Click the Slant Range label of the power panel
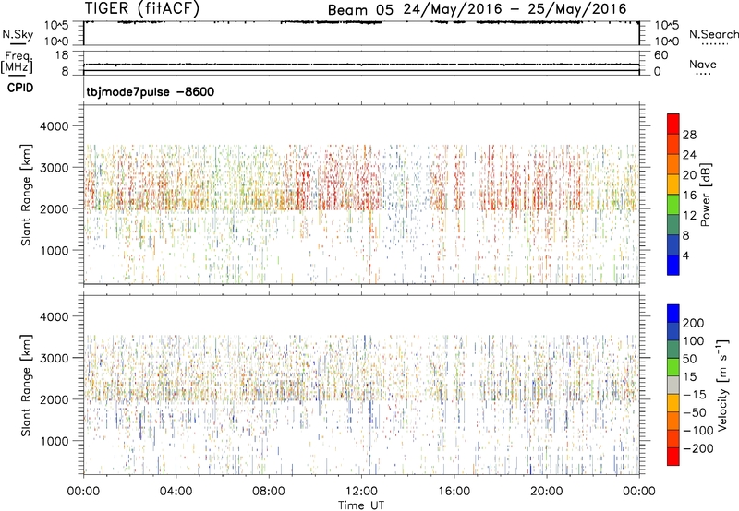This screenshot has height=511, width=739. [26, 195]
